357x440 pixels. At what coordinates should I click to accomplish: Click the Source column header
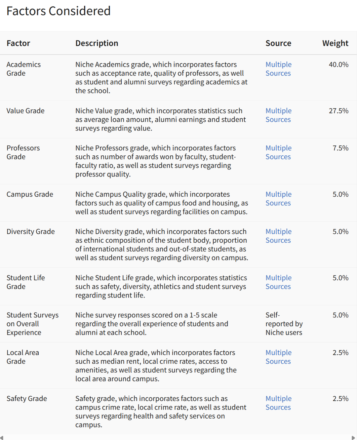[278, 43]
